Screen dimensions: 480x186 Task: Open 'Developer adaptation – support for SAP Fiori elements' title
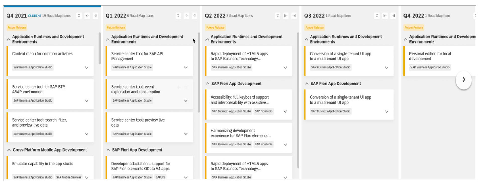[141, 166]
